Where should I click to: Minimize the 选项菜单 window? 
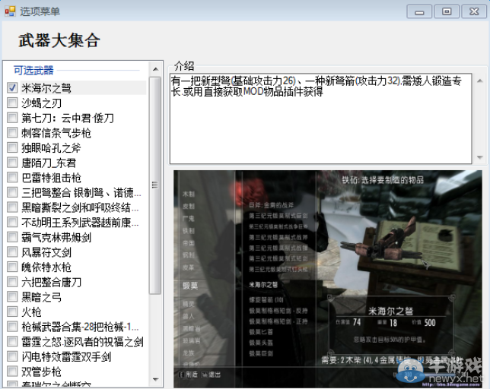[419, 12]
